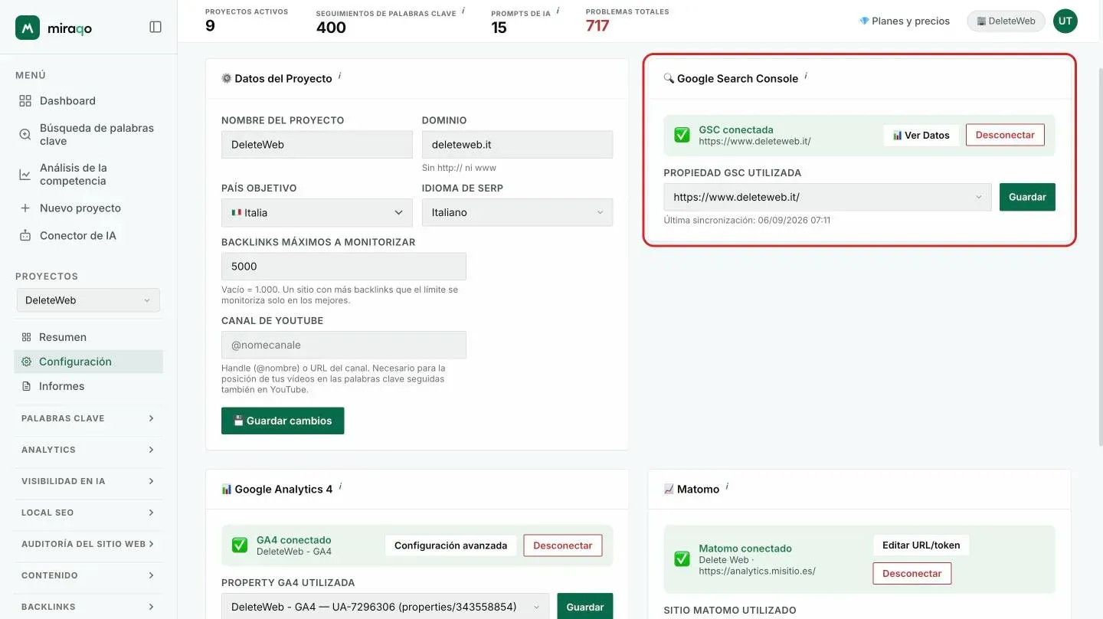Expand the Analytics sidebar section
The height and width of the screenshot is (619, 1103).
(88, 450)
